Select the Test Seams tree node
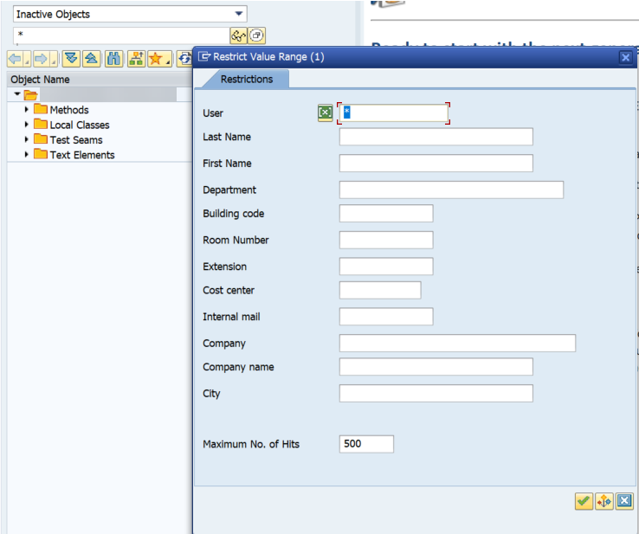639x534 pixels. pos(76,140)
